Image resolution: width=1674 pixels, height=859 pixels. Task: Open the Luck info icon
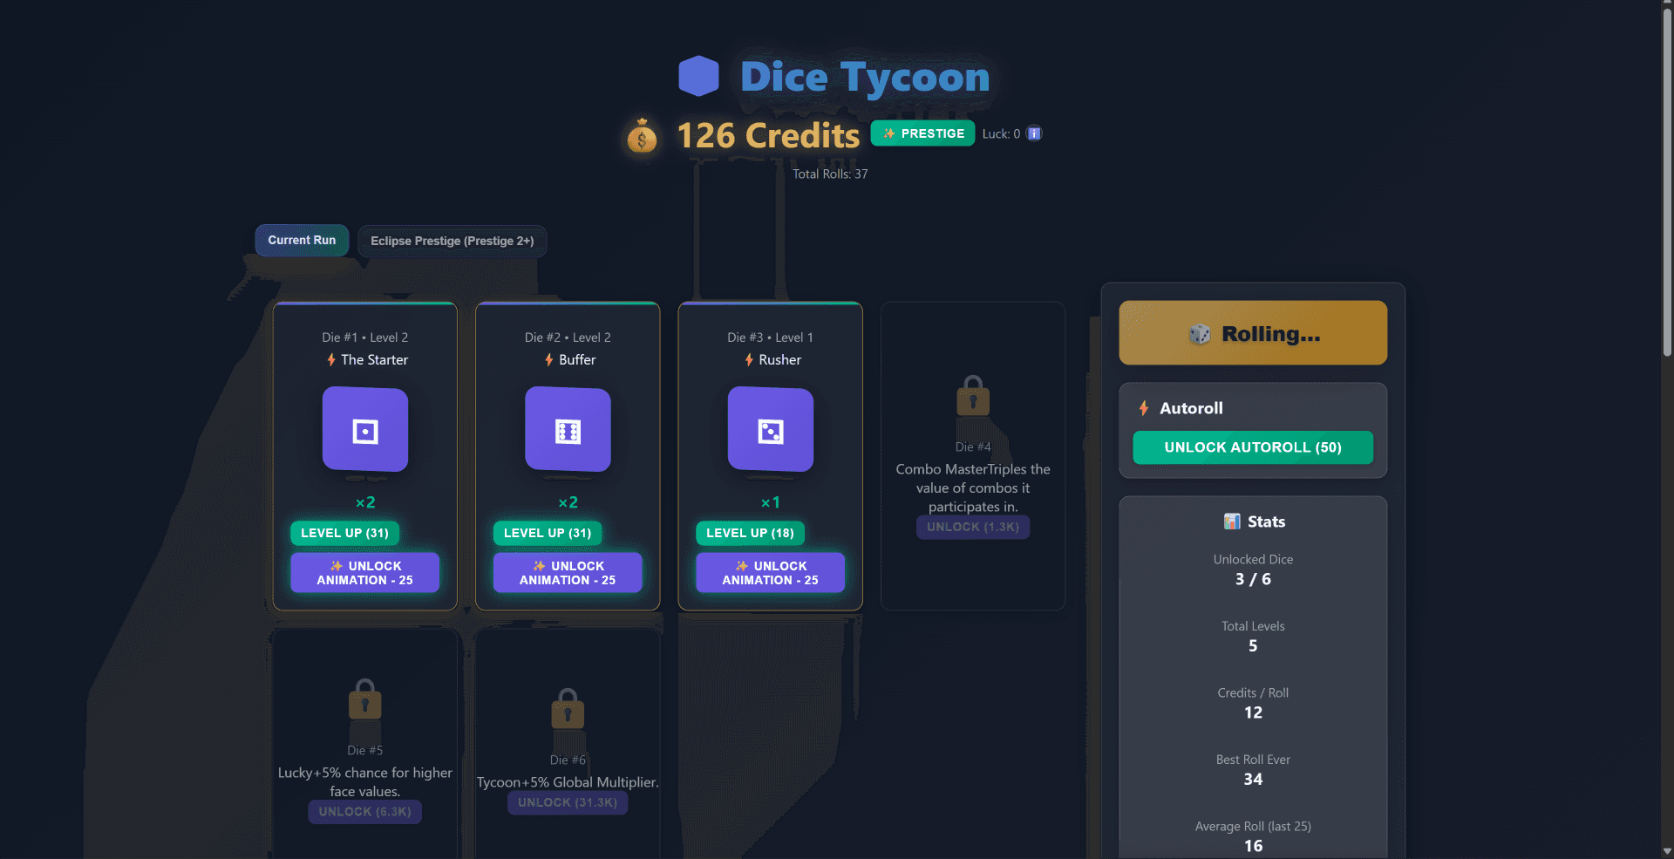click(x=1034, y=133)
